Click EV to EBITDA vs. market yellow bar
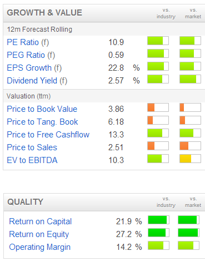The image size is (205, 266). (x=190, y=159)
